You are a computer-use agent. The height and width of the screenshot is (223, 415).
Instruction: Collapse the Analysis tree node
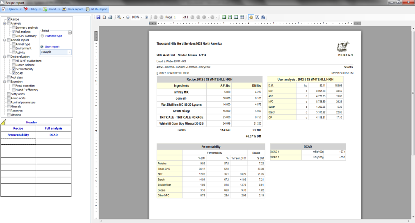tap(5, 23)
